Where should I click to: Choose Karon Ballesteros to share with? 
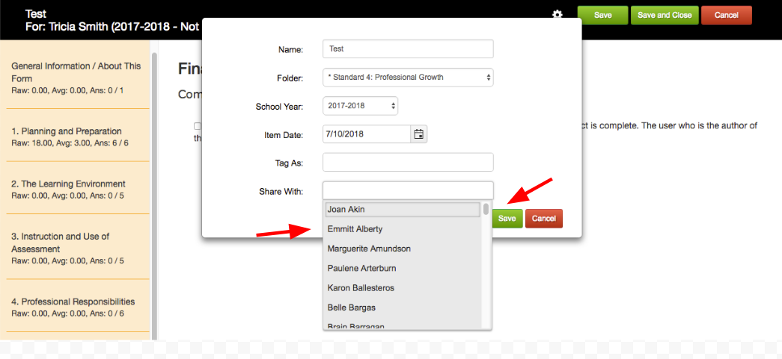pyautogui.click(x=403, y=287)
